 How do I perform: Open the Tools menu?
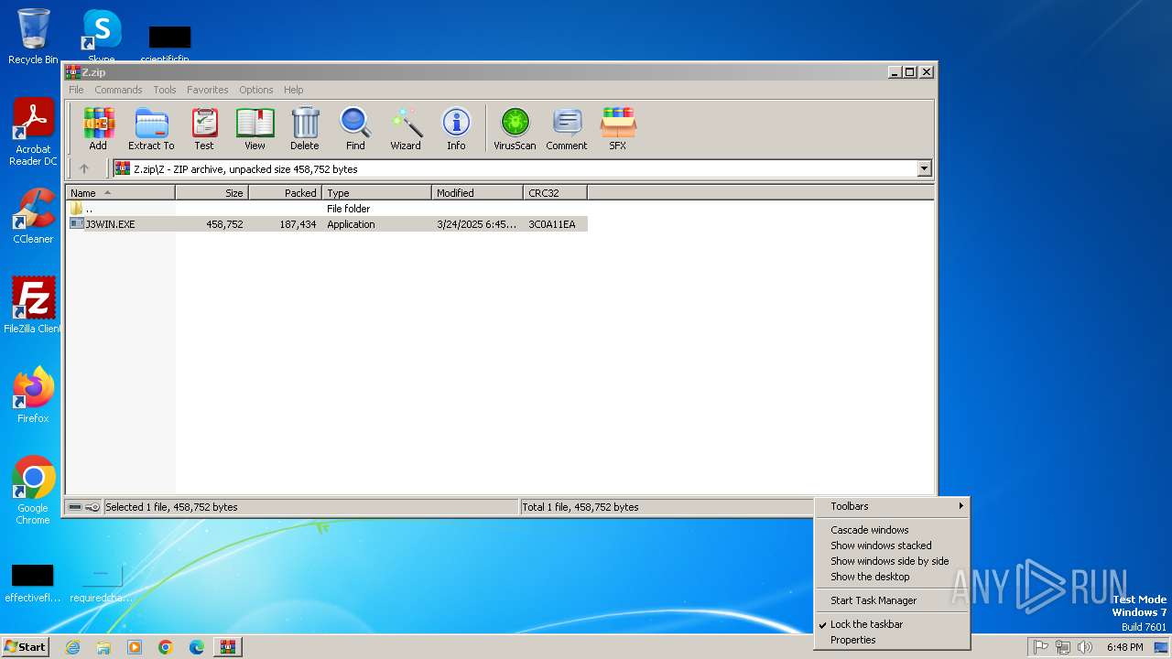coord(165,90)
